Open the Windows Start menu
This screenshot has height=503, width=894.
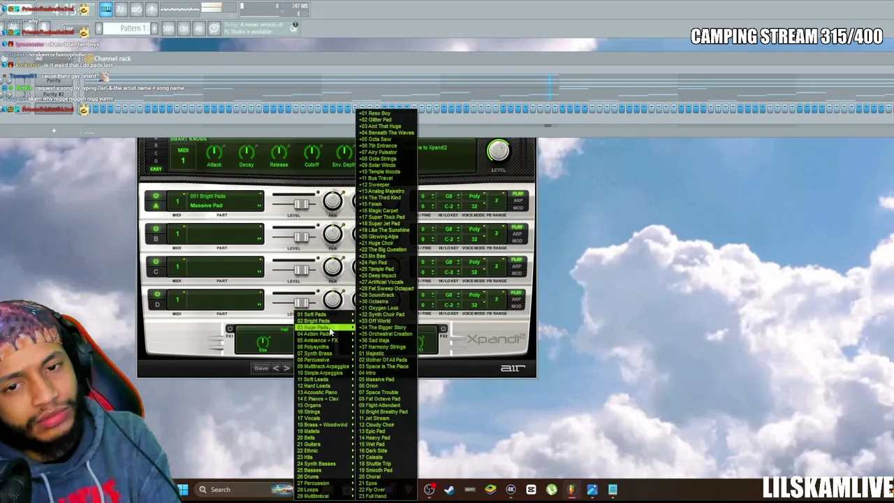coord(183,490)
